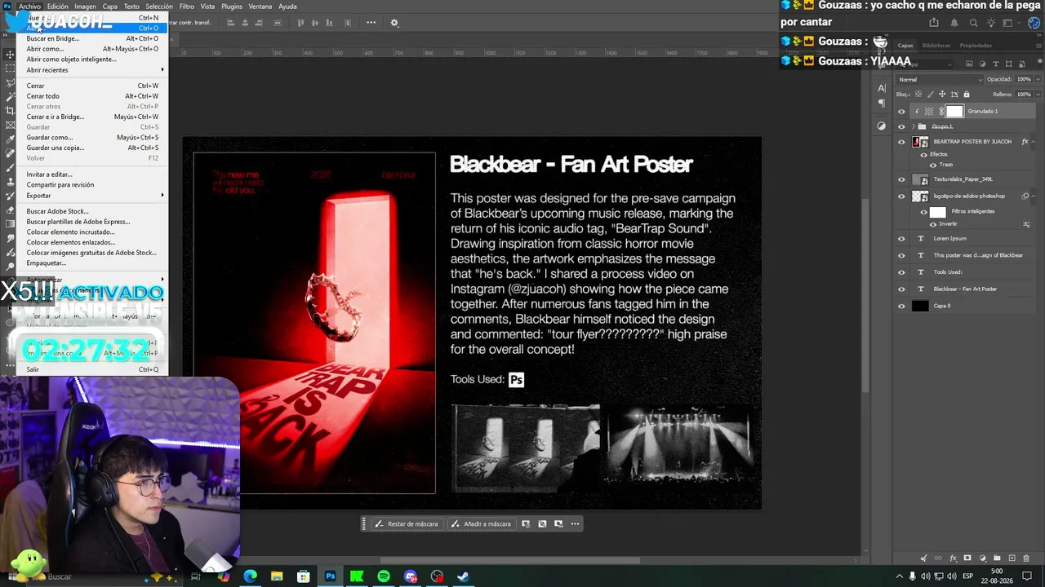Hide the Capa 0 layer
1045x587 pixels.
901,307
